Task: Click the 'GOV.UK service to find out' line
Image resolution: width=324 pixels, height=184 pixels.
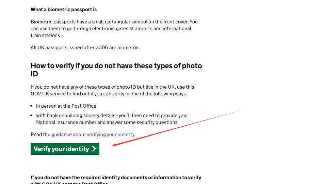Action: tap(109, 94)
